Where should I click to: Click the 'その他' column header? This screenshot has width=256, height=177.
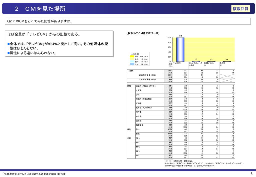click(x=222, y=63)
